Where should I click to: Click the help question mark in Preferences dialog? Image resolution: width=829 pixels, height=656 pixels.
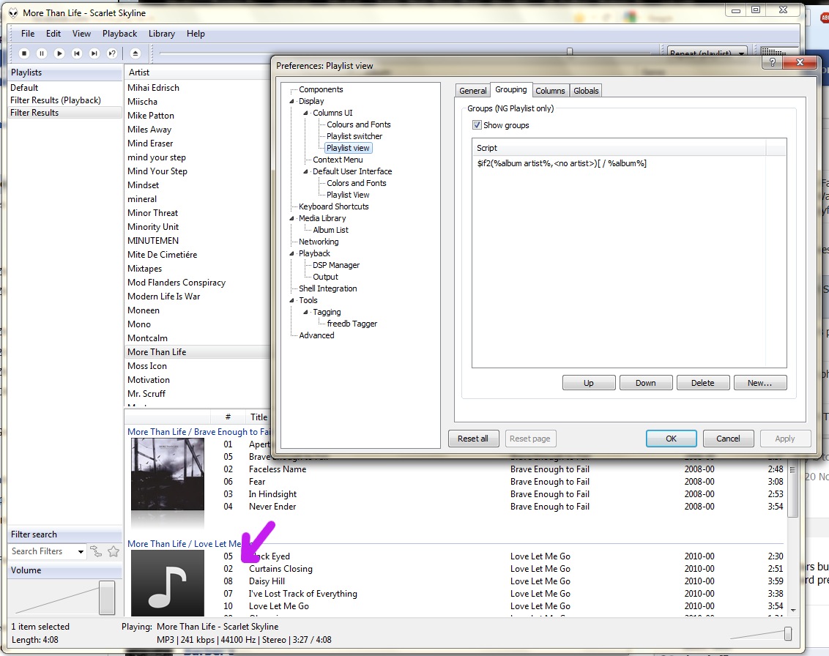772,62
